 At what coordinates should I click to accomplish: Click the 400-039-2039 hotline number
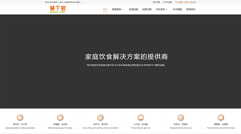[187, 2]
